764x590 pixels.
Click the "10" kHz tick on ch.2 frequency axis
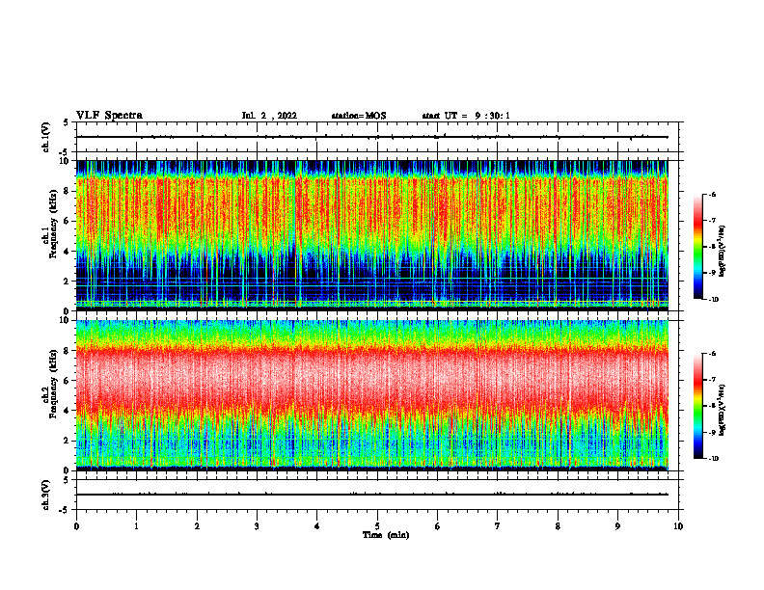tap(66, 320)
